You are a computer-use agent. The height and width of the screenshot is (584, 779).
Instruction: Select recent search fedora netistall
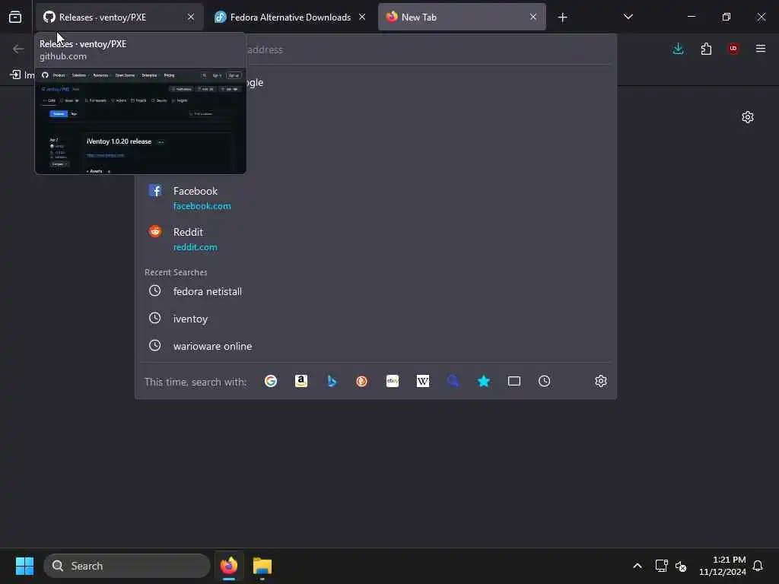click(x=376, y=291)
